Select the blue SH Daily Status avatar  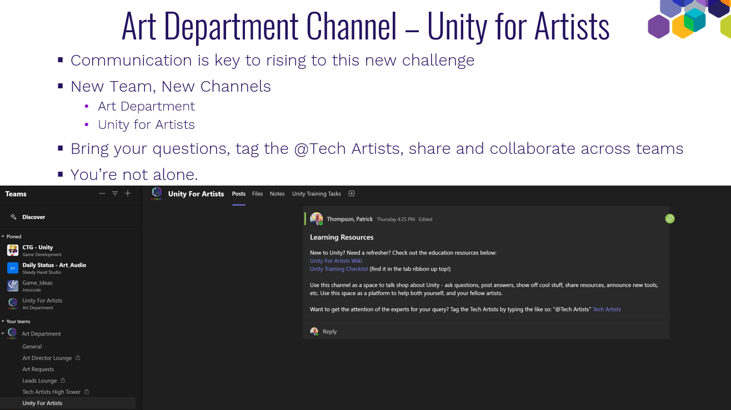[x=13, y=268]
